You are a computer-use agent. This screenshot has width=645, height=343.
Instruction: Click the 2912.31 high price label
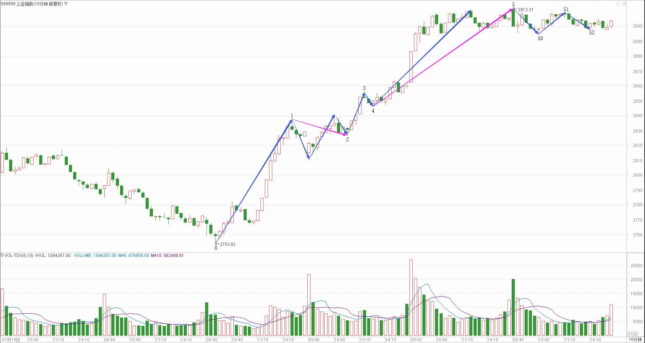526,10
